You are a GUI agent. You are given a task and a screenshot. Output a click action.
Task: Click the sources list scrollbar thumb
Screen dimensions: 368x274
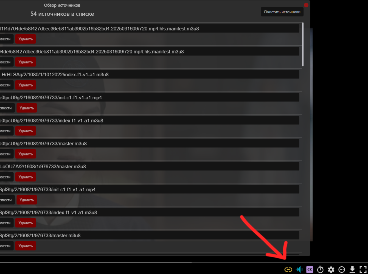[x=303, y=44]
